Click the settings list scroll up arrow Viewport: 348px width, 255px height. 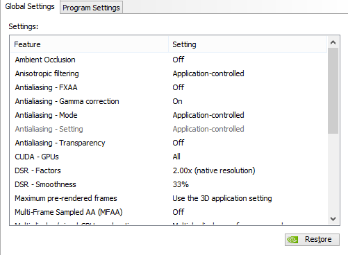point(333,42)
